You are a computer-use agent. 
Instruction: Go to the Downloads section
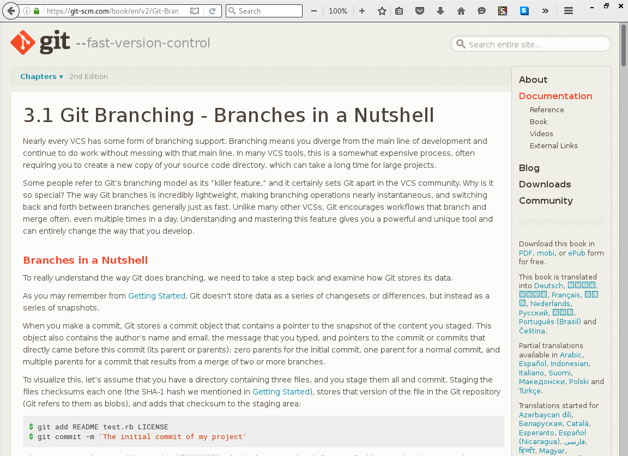545,184
